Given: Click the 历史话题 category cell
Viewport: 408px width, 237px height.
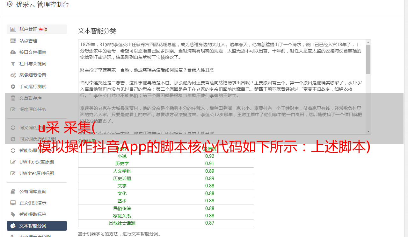Looking at the screenshot, I should pos(122,178).
